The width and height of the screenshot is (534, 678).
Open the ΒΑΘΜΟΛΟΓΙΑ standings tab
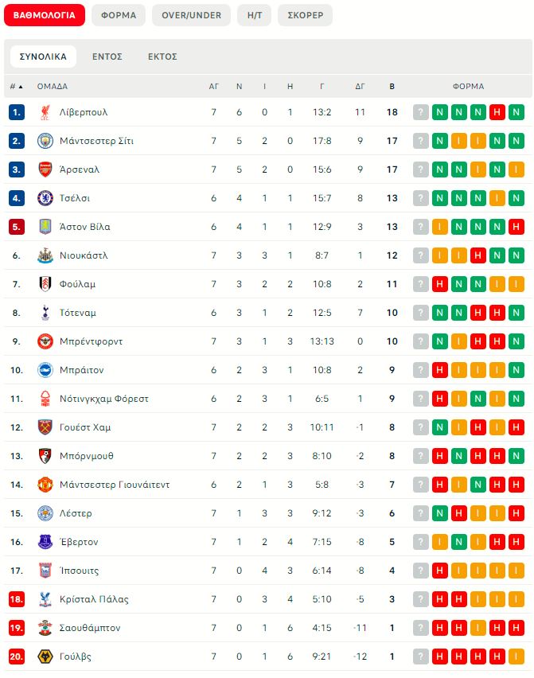45,15
